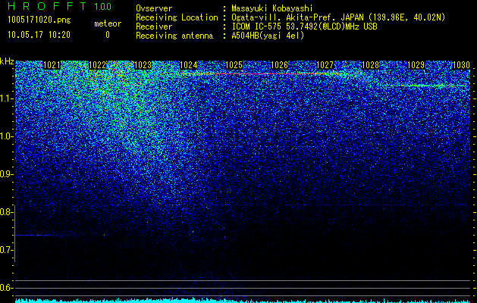Image resolution: width=477 pixels, height=303 pixels.
Task: Click the Ogata-vill. Akita-Pref. JAPAN location text
Action: tap(338, 17)
